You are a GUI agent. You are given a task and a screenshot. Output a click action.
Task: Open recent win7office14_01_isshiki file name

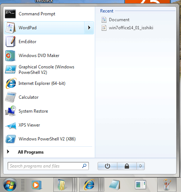coord(131,28)
